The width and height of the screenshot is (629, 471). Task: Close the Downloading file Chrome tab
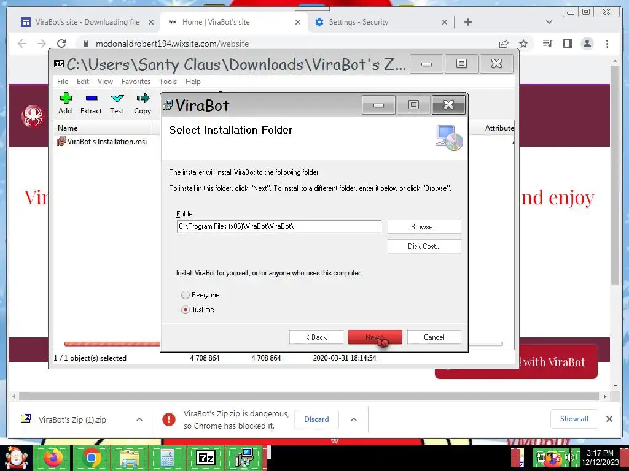click(151, 22)
